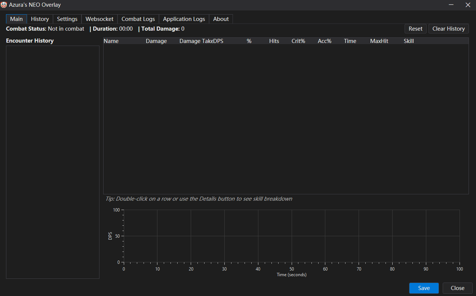Image resolution: width=476 pixels, height=296 pixels.
Task: View the Application Logs tab
Action: (184, 19)
